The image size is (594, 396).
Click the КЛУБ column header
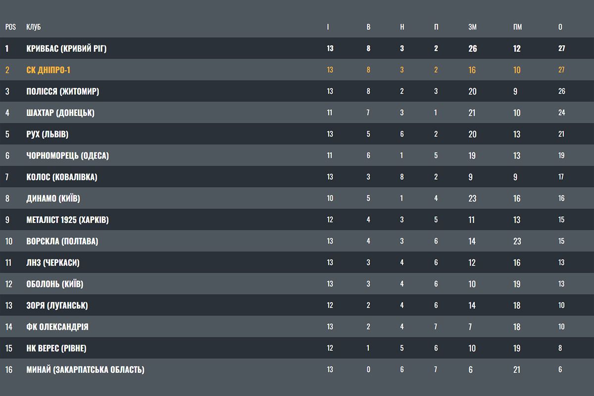click(34, 27)
